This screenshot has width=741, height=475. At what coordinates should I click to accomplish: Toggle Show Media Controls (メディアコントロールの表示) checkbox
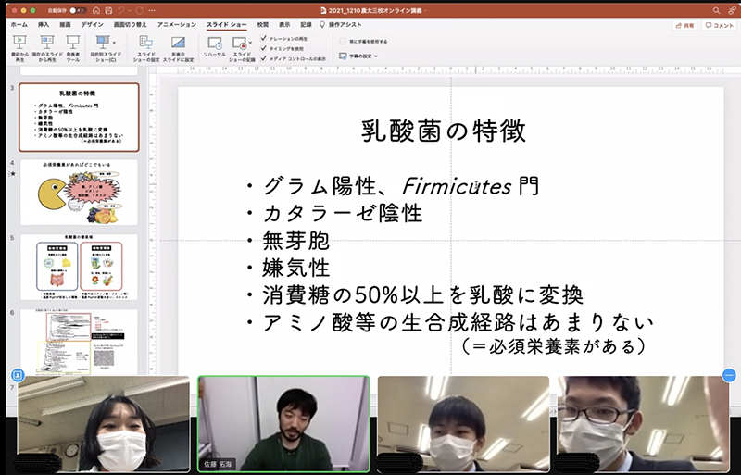264,58
